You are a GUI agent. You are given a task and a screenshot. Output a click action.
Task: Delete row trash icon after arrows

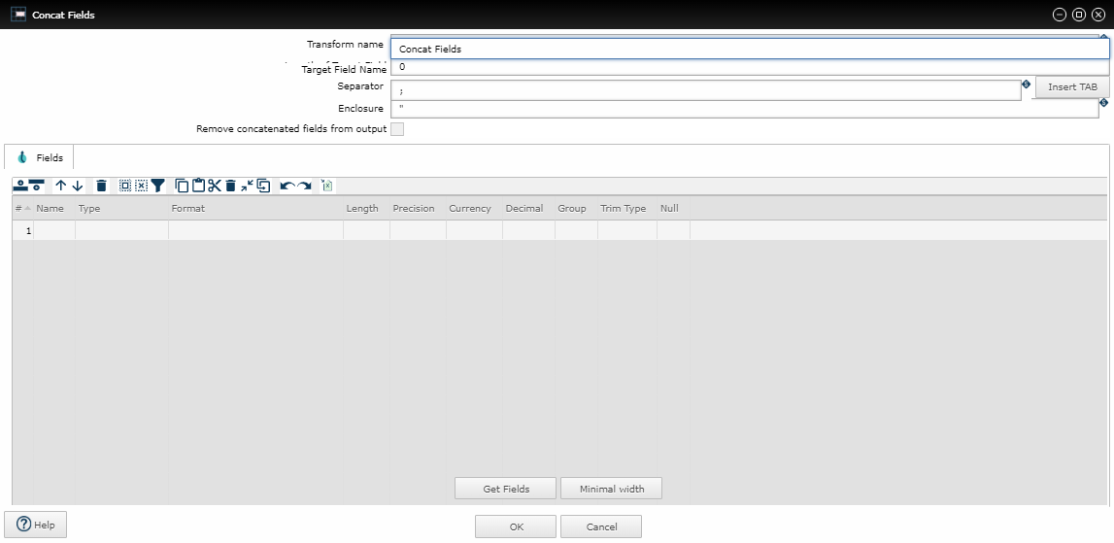(x=102, y=186)
